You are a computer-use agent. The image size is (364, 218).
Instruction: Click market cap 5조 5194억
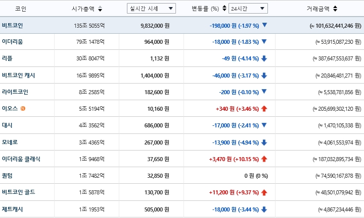[x=92, y=109]
